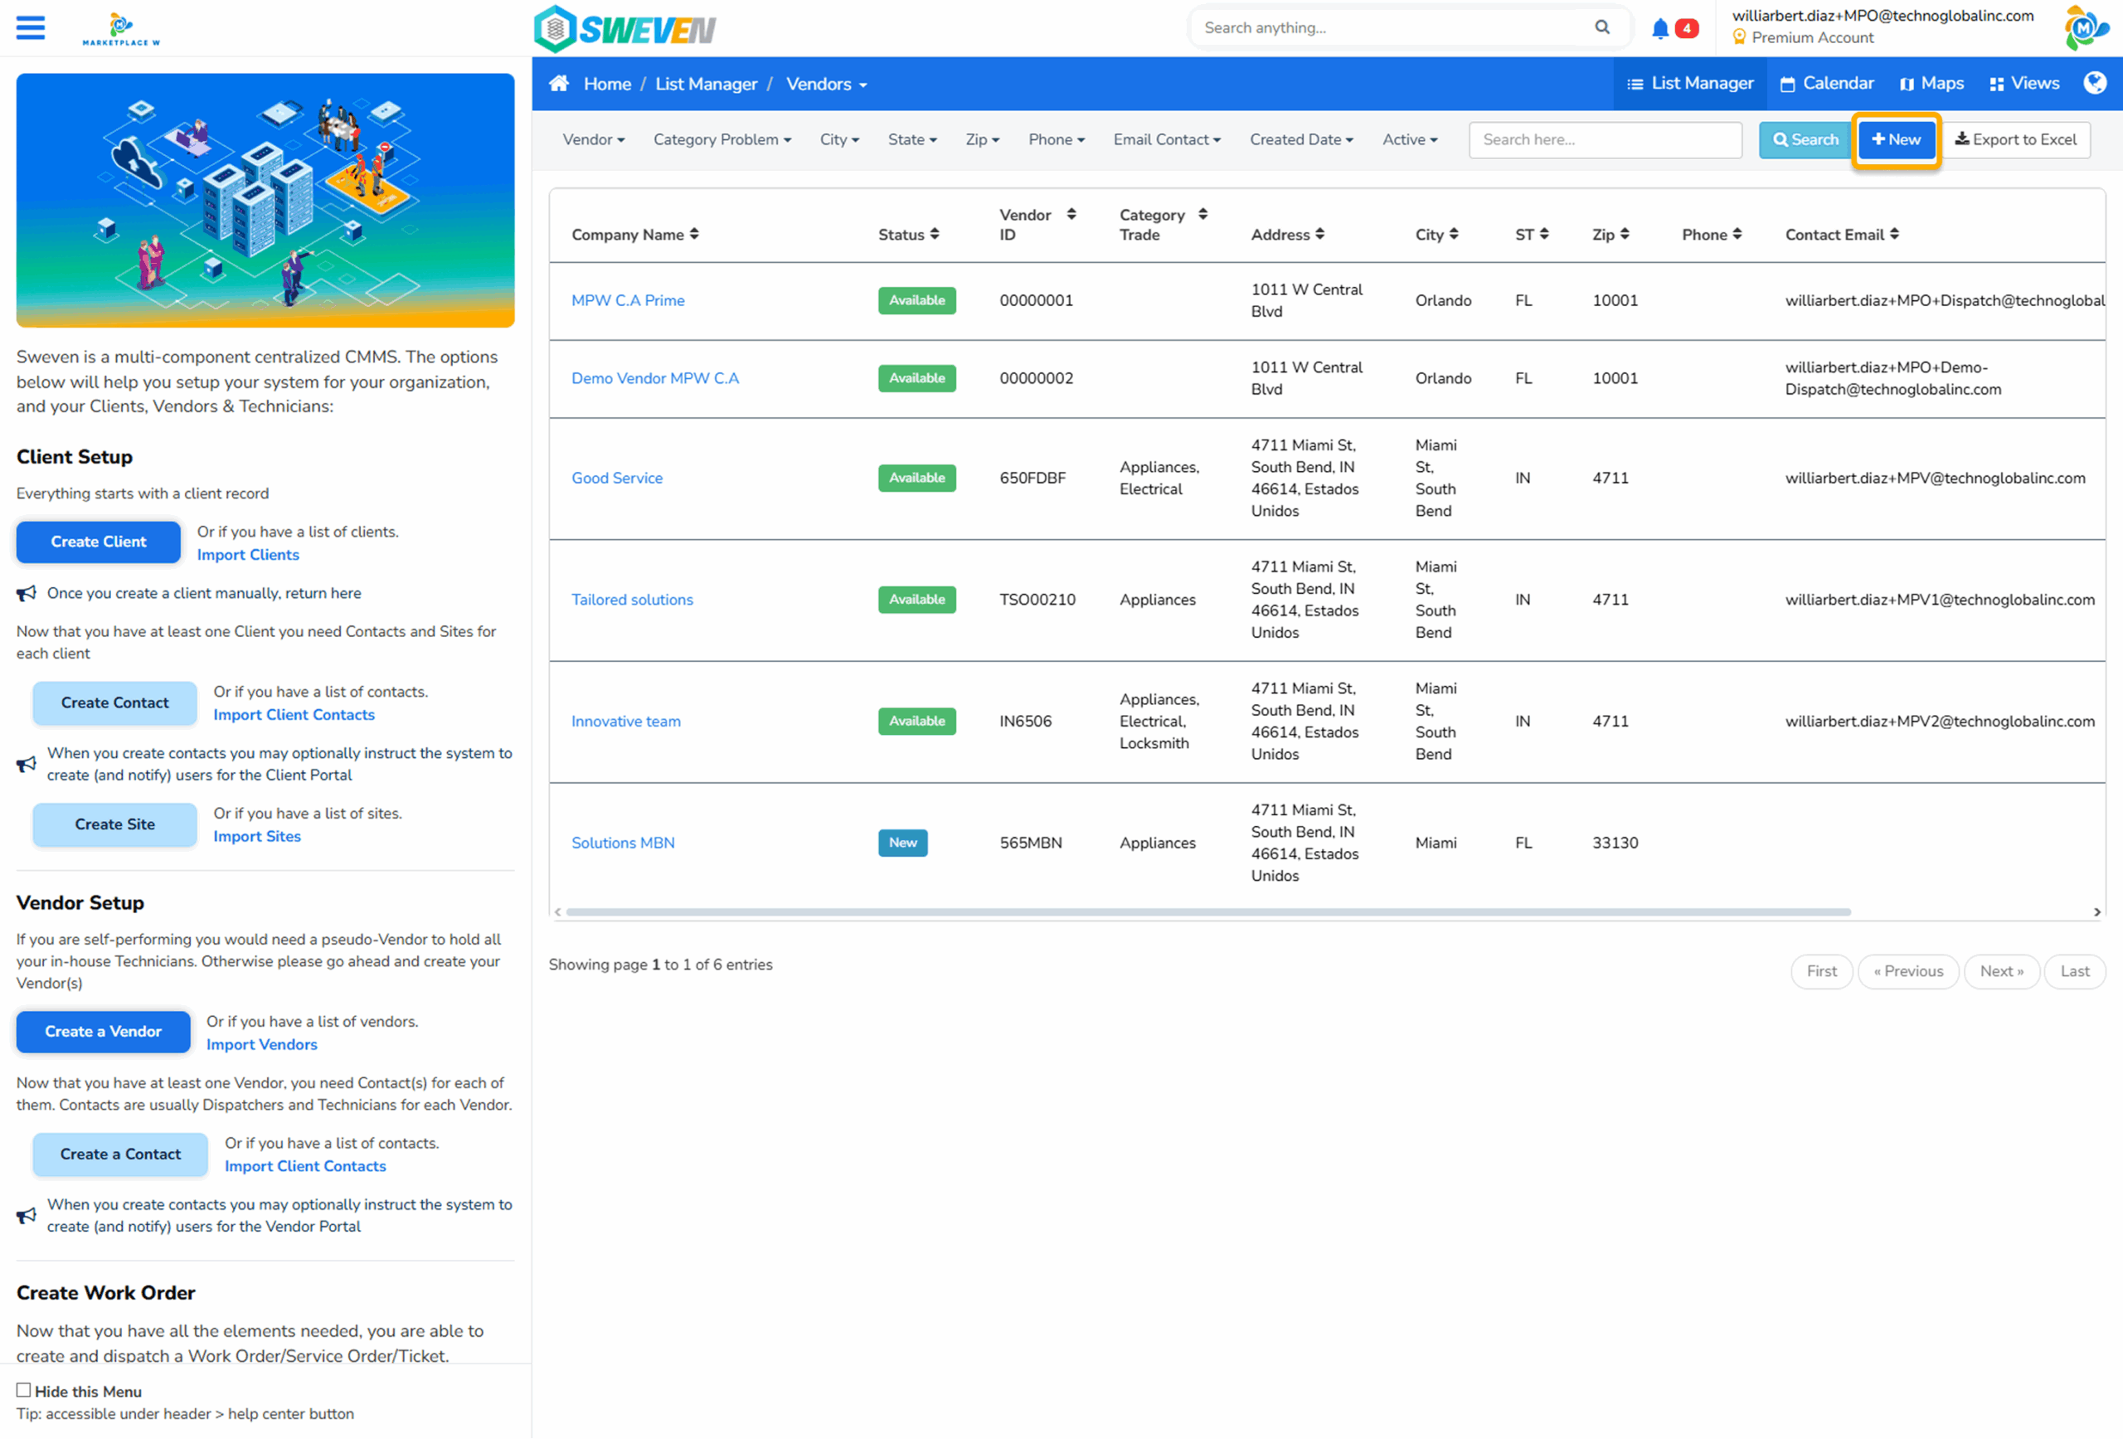
Task: Click the Home house icon
Action: click(x=559, y=83)
